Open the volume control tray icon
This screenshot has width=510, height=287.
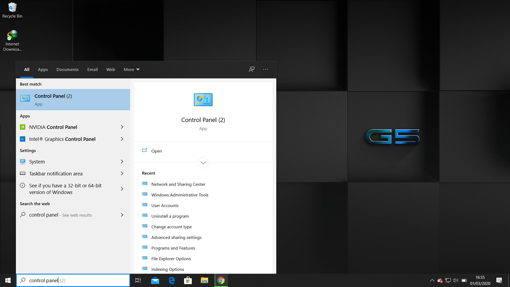click(456, 280)
